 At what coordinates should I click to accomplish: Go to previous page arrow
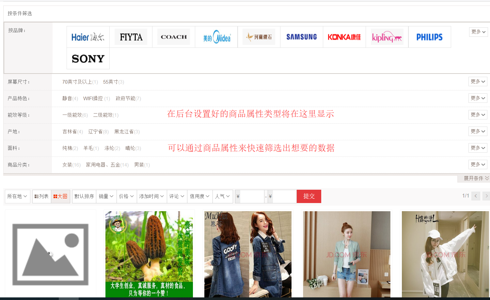[476, 196]
